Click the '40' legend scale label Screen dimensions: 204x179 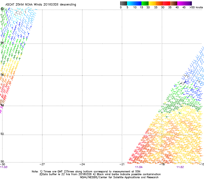tap(177, 7)
